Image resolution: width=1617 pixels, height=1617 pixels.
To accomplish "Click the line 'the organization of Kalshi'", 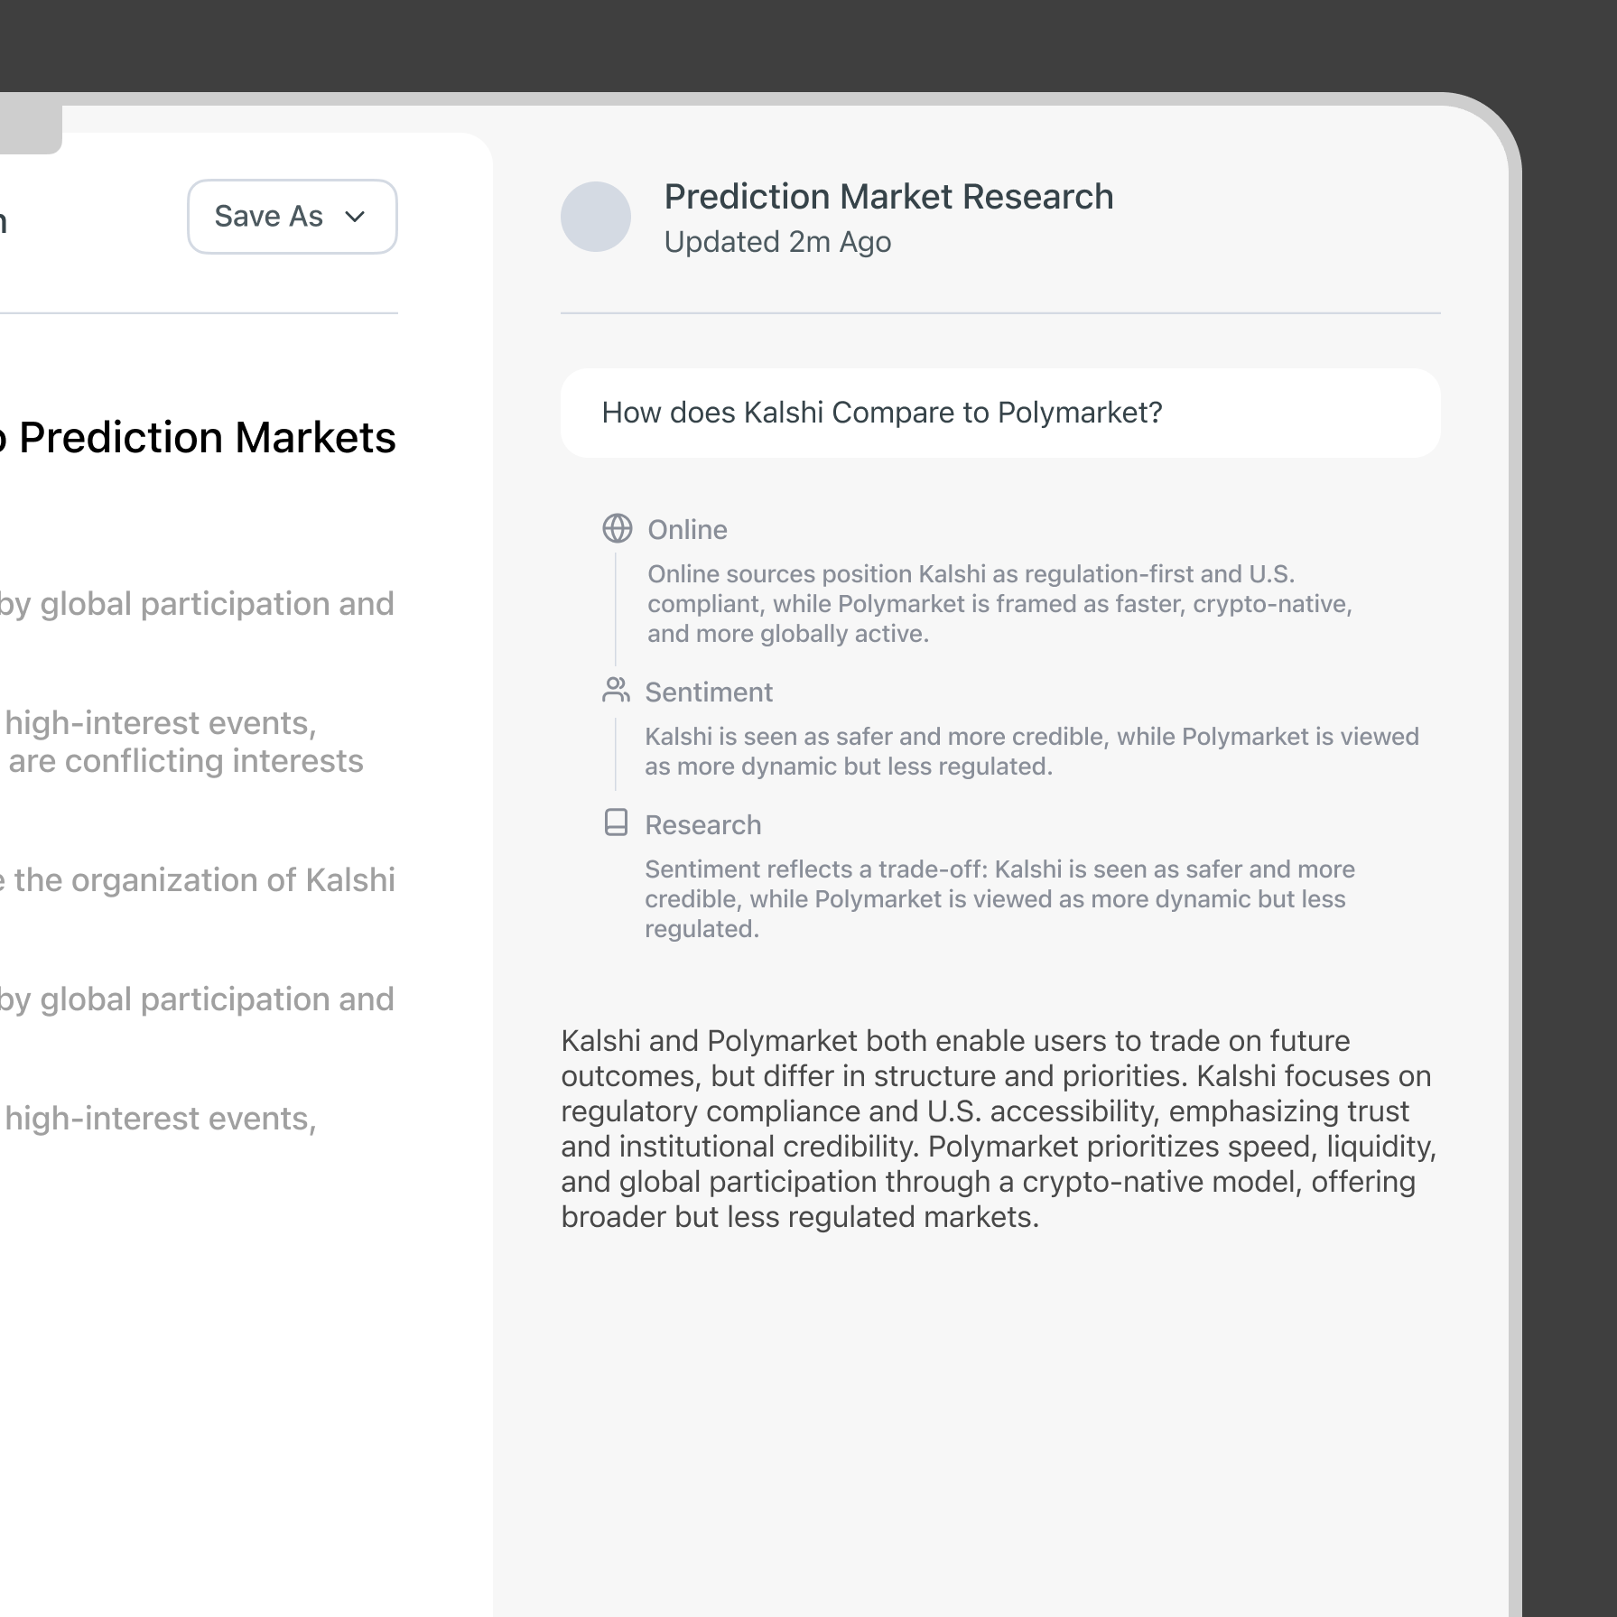I will (x=204, y=880).
